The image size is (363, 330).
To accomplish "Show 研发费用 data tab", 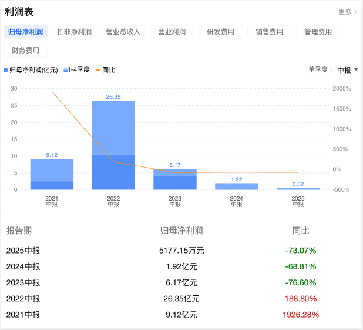I will coord(220,32).
